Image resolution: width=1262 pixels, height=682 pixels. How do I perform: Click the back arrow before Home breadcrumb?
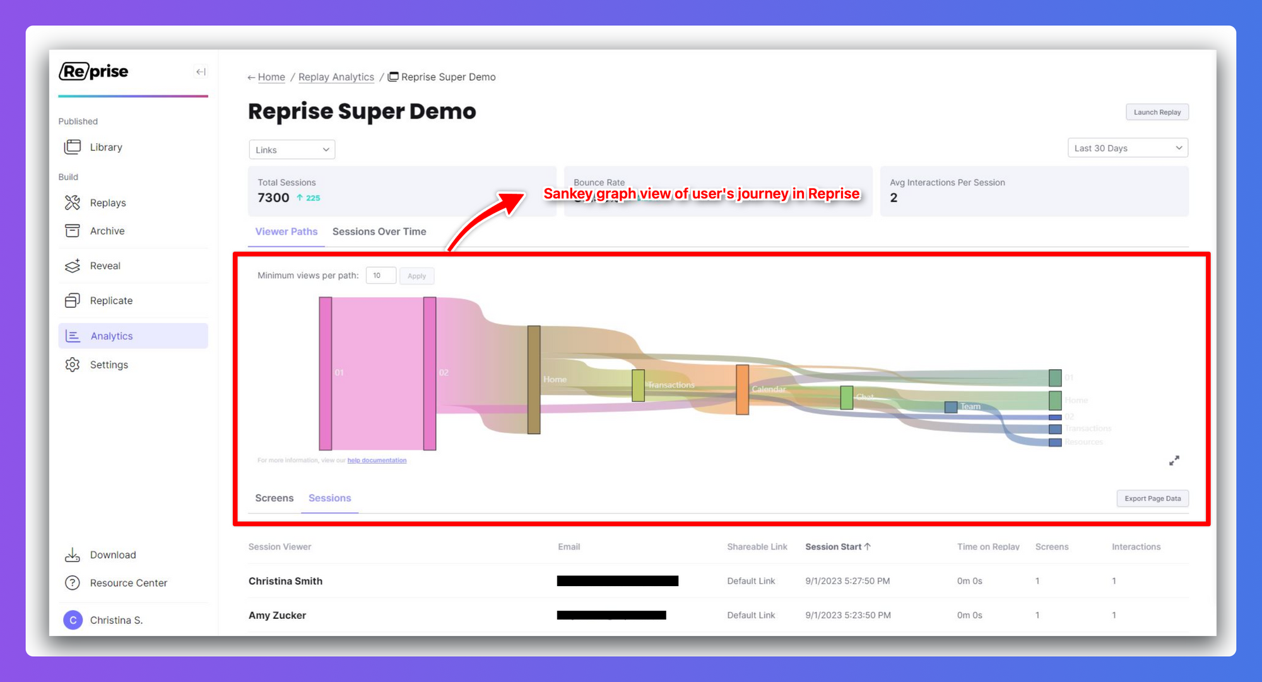pos(251,78)
